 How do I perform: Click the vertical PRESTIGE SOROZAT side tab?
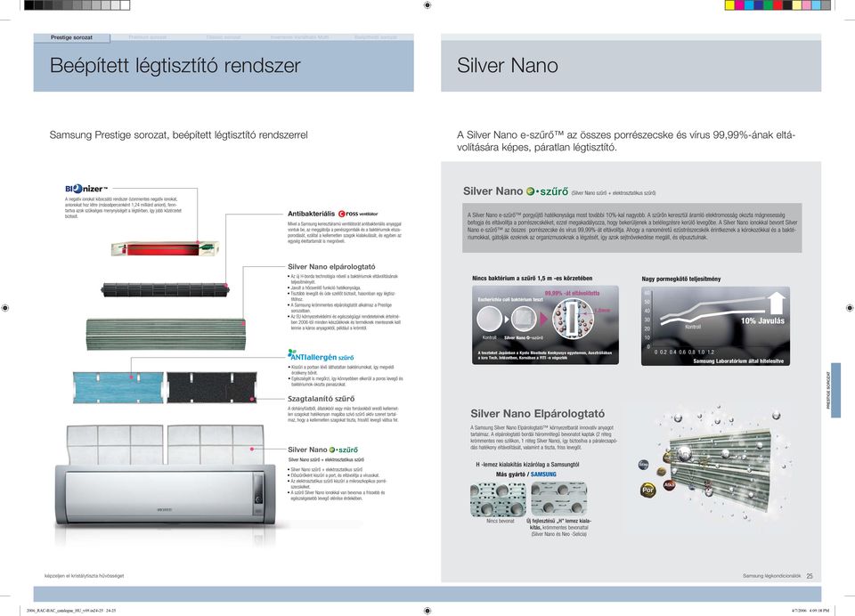835,390
